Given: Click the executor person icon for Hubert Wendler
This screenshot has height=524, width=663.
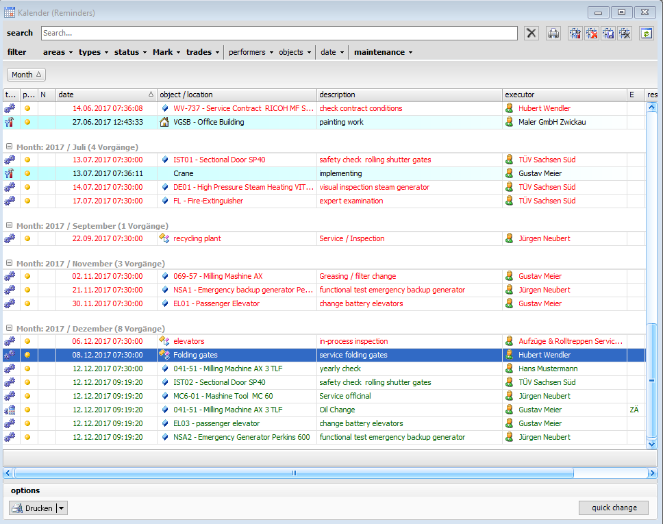Looking at the screenshot, I should tap(508, 108).
